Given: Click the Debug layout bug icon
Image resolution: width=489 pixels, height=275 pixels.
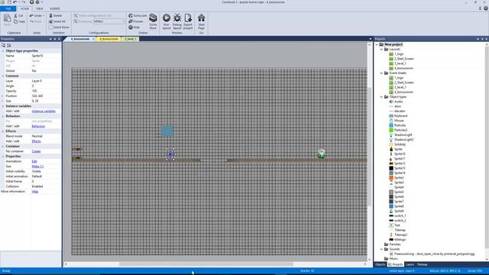Looking at the screenshot, I should 177,18.
